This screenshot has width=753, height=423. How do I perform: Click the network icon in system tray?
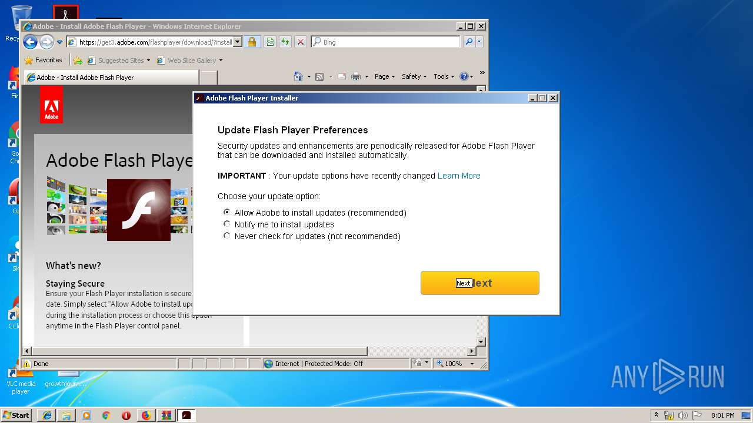point(669,415)
